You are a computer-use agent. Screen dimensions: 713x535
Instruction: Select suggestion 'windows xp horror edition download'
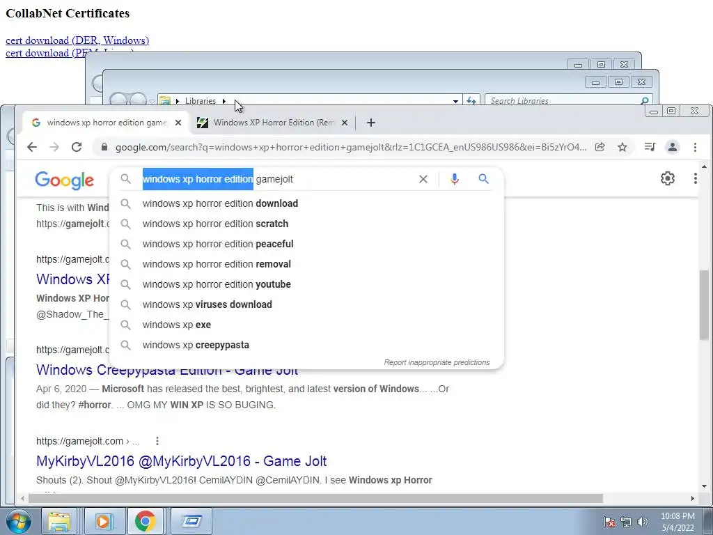307,203
